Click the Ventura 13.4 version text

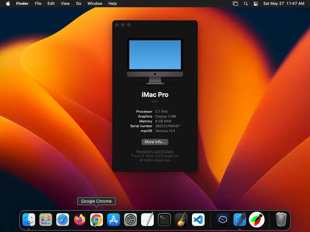click(x=165, y=131)
